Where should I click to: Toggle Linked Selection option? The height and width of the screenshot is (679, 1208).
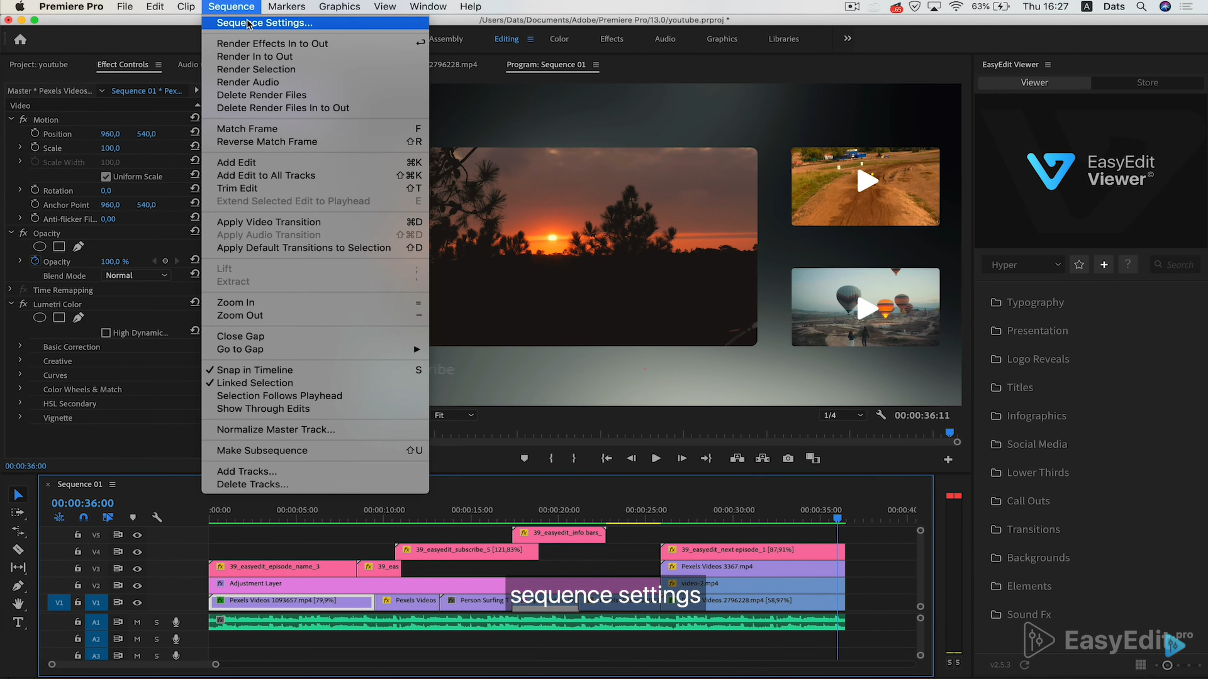coord(255,382)
